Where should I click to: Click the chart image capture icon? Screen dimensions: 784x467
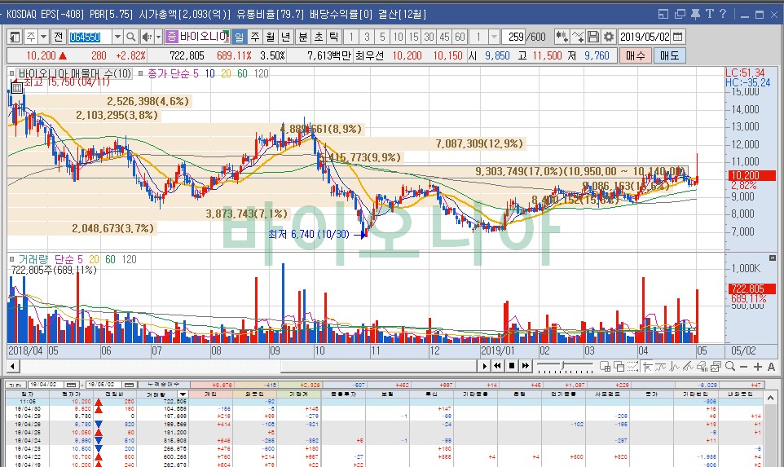716,367
